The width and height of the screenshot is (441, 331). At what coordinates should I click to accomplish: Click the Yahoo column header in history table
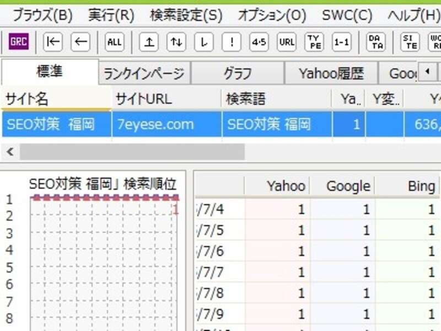coord(277,186)
